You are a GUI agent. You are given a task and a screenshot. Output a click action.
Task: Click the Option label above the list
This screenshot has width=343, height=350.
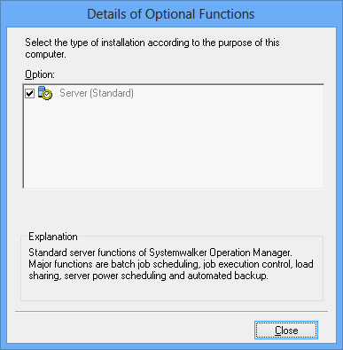[40, 74]
